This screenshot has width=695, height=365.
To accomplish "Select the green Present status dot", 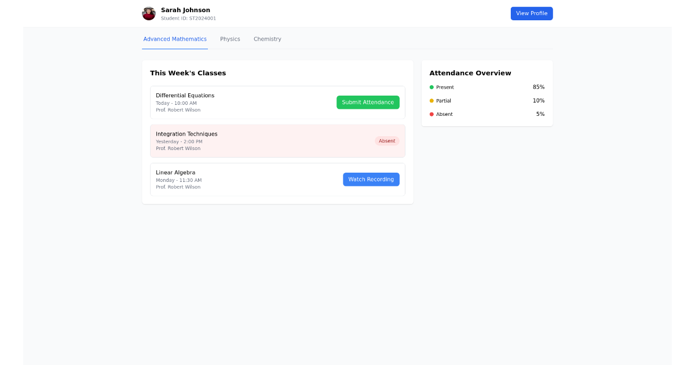I will (x=431, y=87).
